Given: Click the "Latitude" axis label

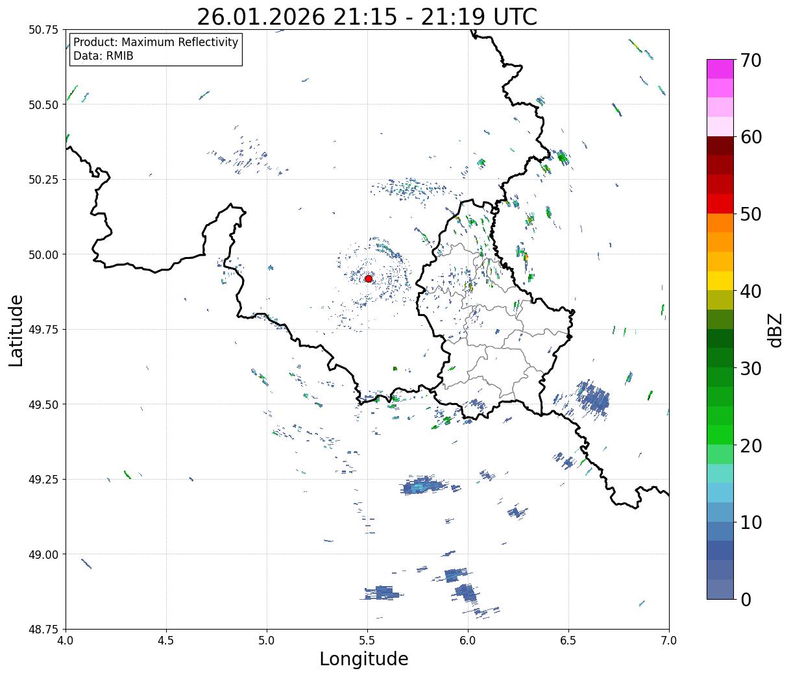Looking at the screenshot, I should click(x=16, y=330).
